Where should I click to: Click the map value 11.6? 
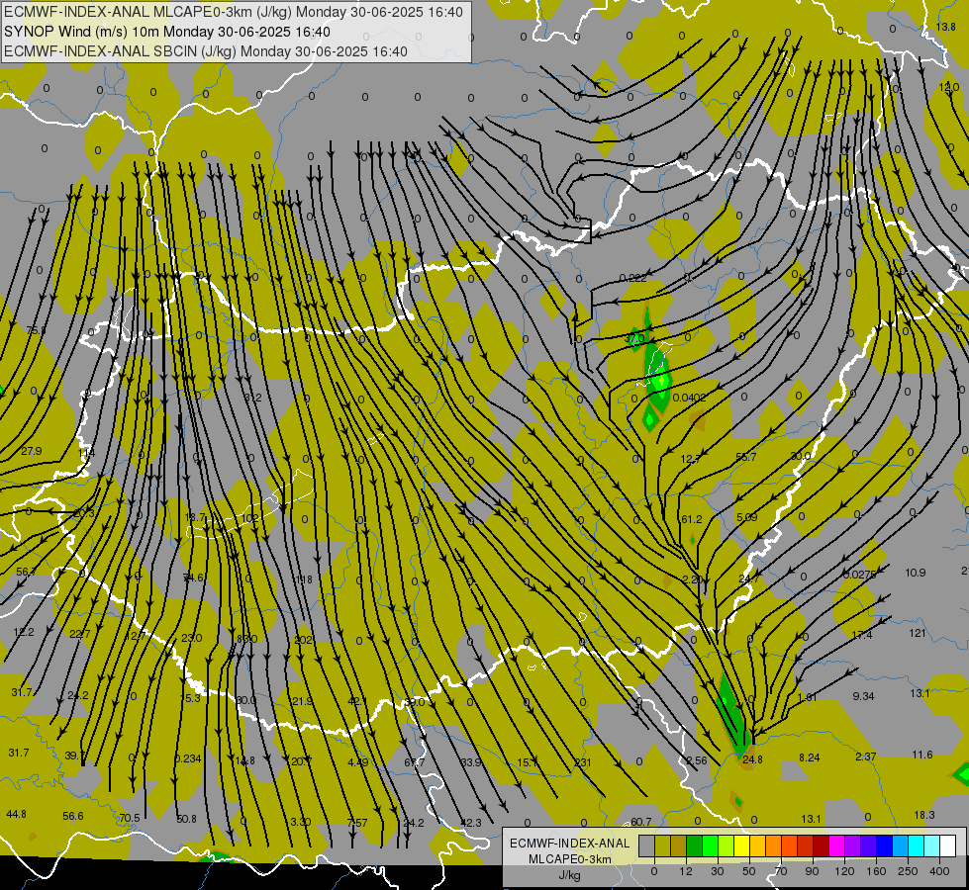click(x=922, y=755)
